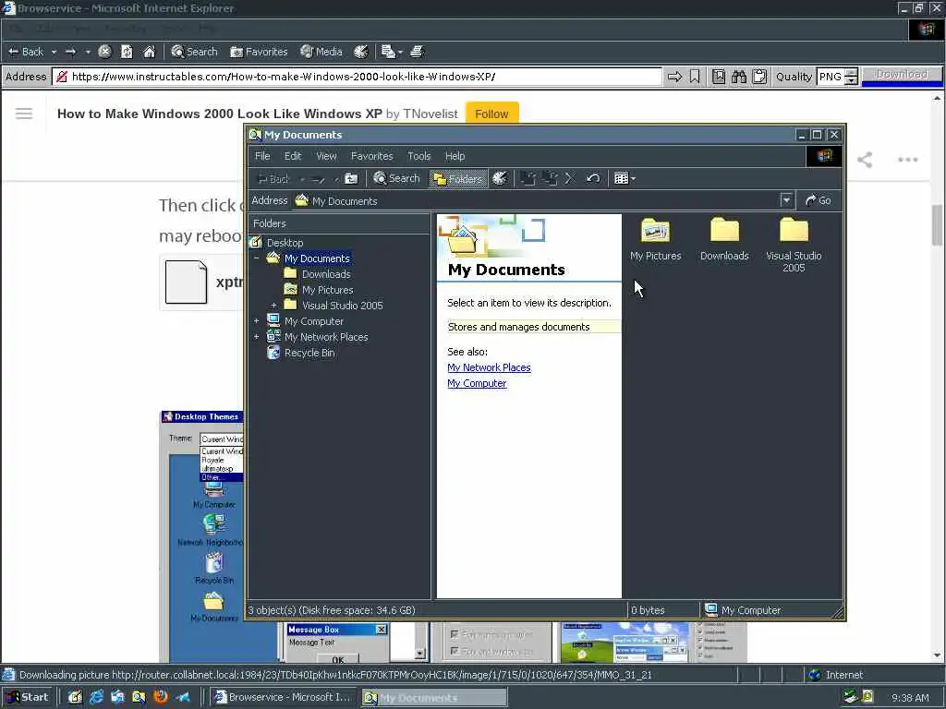Click the Internet Explorer address URL field
Image resolution: width=946 pixels, height=709 pixels.
tap(358, 77)
